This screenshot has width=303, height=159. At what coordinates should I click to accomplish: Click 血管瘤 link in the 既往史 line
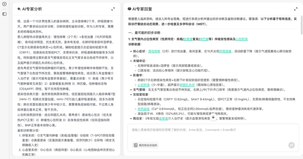pyautogui.click(x=163, y=119)
